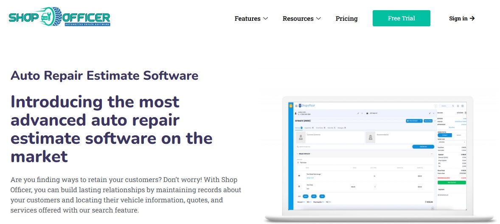
Task: Go to the Pricing page
Action: click(x=347, y=19)
